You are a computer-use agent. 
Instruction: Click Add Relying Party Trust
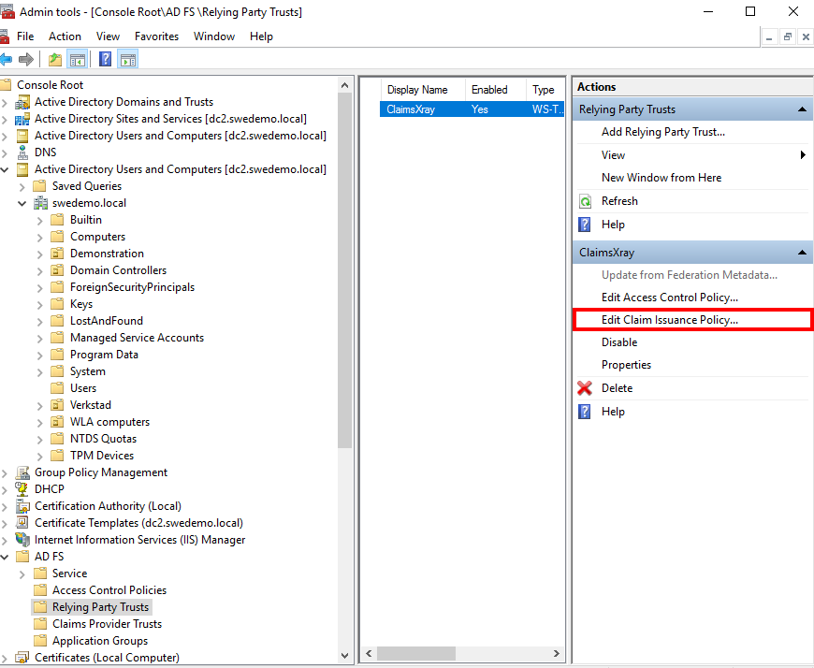coord(662,132)
